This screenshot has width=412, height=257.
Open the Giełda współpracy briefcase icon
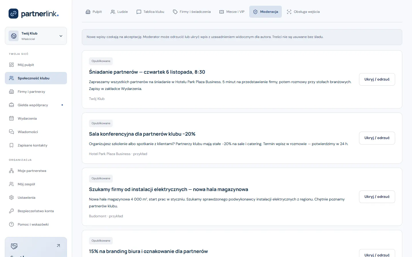11,105
